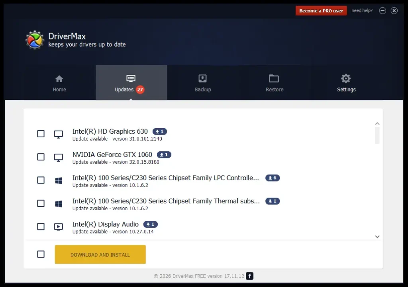Click the monitor icon for NVIDIA GeForce GTX 1060
The height and width of the screenshot is (287, 408).
point(58,158)
